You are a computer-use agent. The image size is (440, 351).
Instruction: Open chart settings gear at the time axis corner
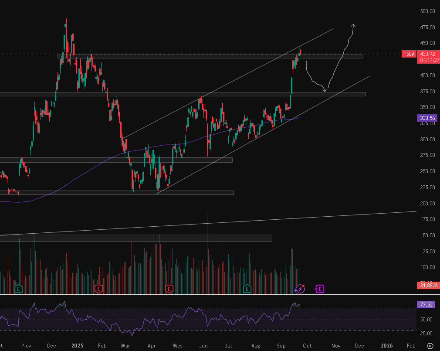pos(430,346)
